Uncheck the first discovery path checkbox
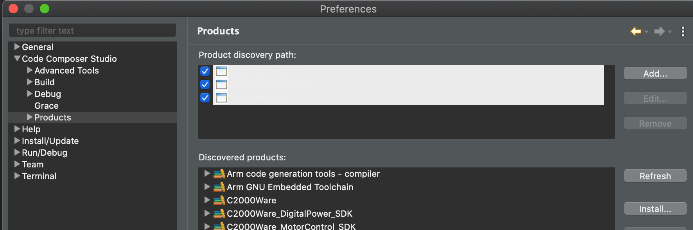This screenshot has width=693, height=230. (205, 71)
